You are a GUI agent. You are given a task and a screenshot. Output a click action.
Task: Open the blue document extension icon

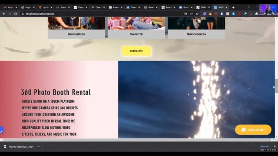[222, 14]
